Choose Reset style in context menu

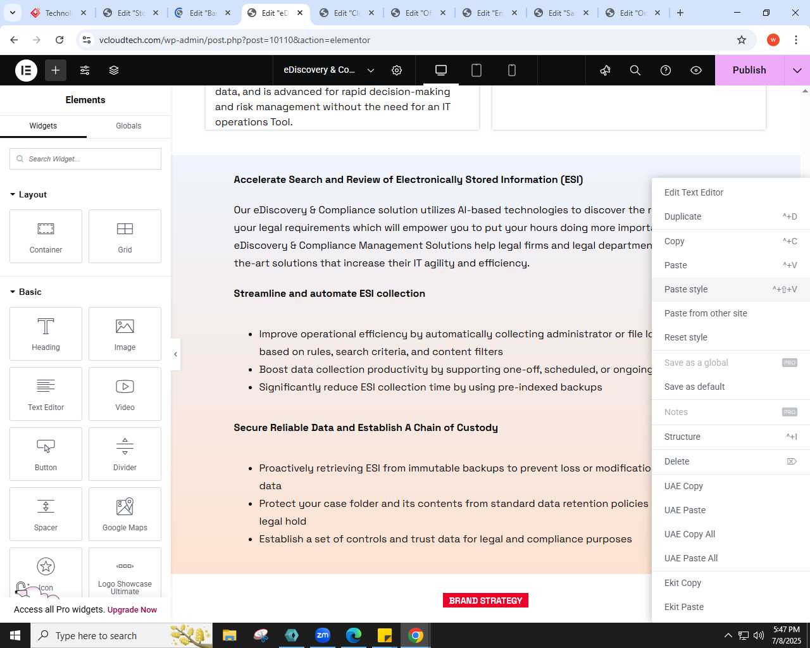click(731, 337)
